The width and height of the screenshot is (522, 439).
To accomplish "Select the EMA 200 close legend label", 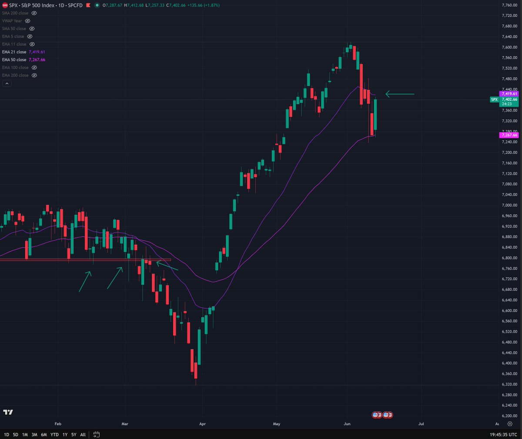I will (x=15, y=75).
